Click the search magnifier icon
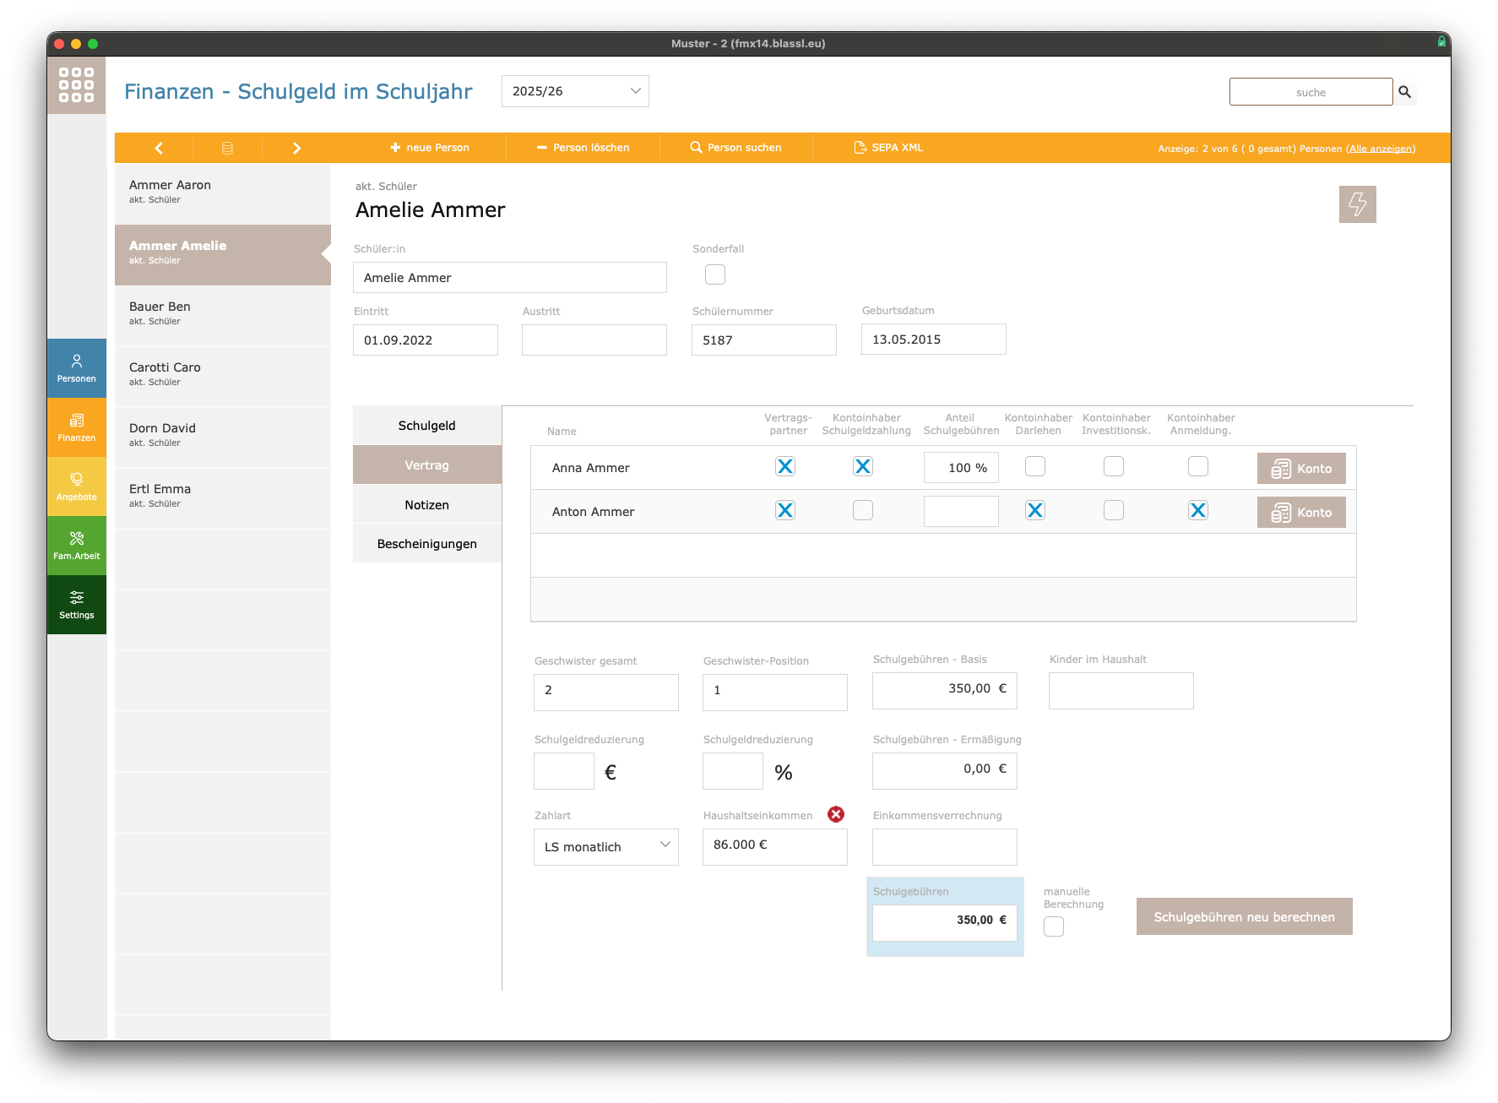This screenshot has width=1498, height=1103. tap(1405, 92)
